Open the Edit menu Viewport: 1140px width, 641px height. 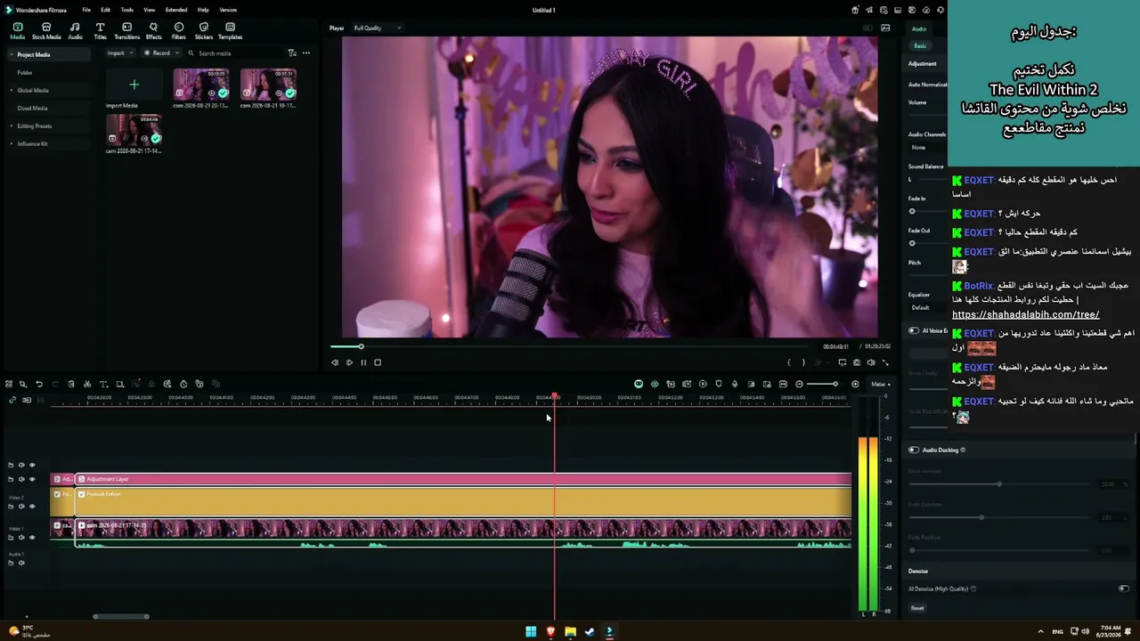click(105, 10)
